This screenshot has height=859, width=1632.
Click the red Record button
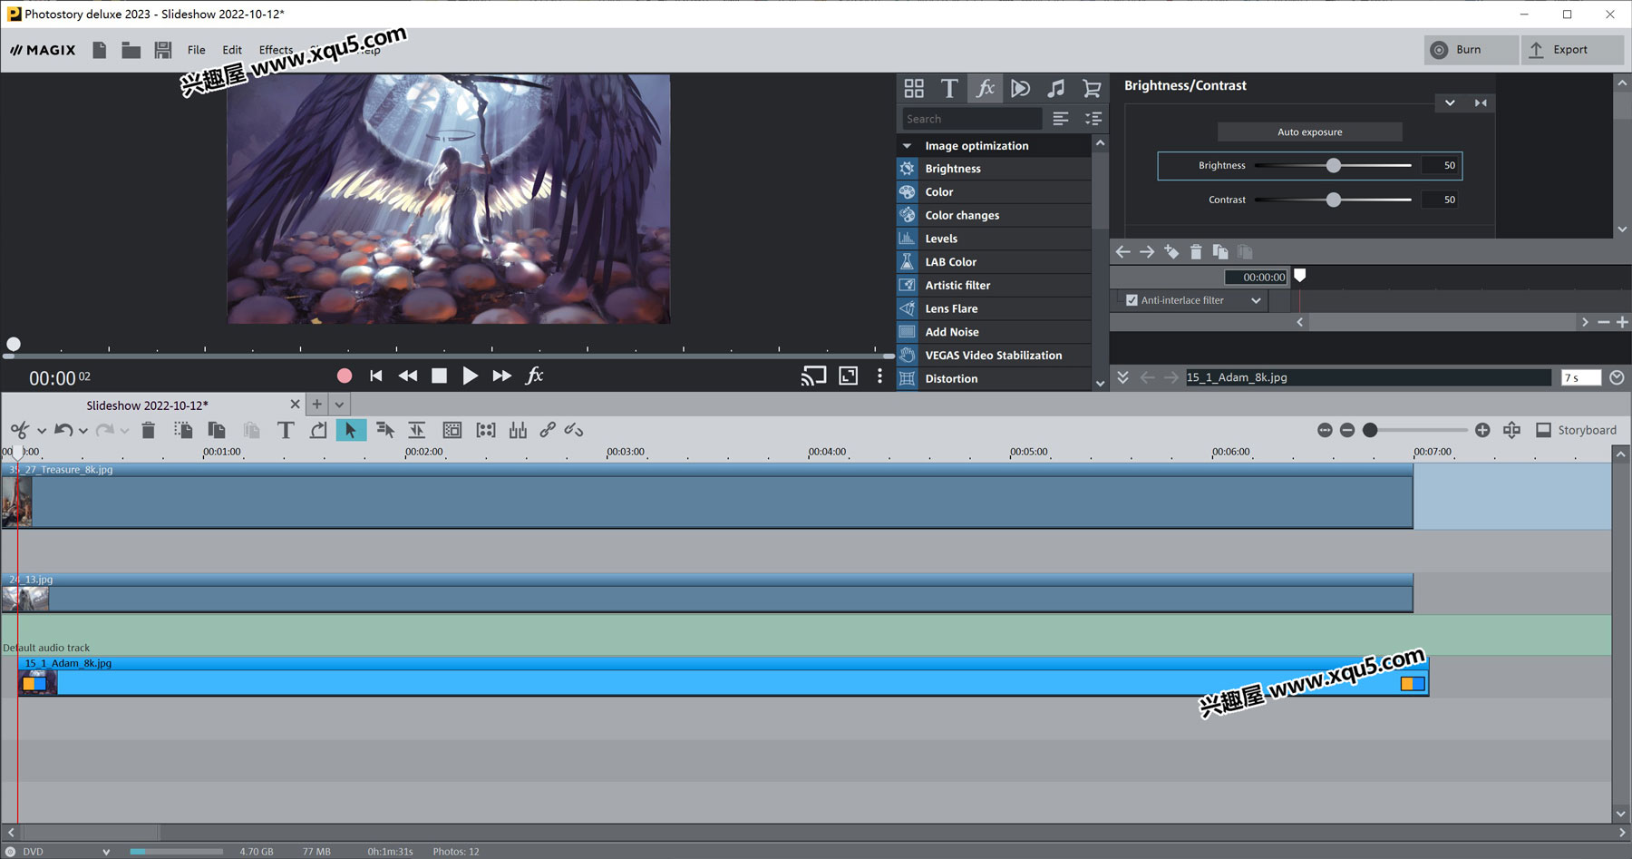[345, 376]
